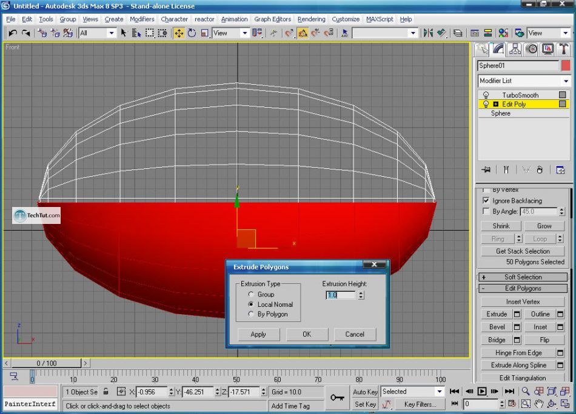Click the Grow selection button
The image size is (576, 414).
point(544,226)
